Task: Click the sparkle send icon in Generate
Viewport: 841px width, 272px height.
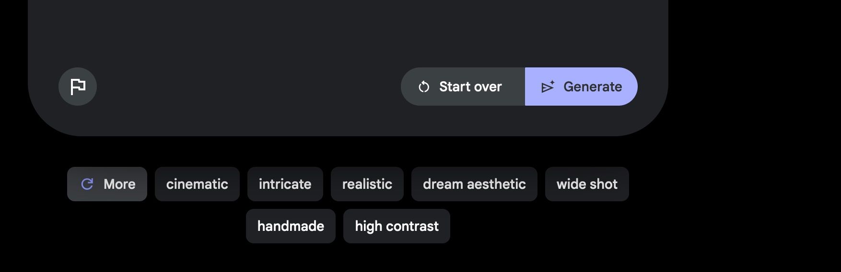Action: pyautogui.click(x=548, y=87)
